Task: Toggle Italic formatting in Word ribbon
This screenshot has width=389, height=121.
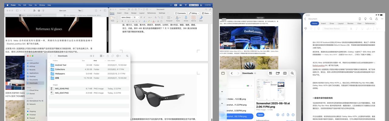Action: pyautogui.click(x=125, y=21)
